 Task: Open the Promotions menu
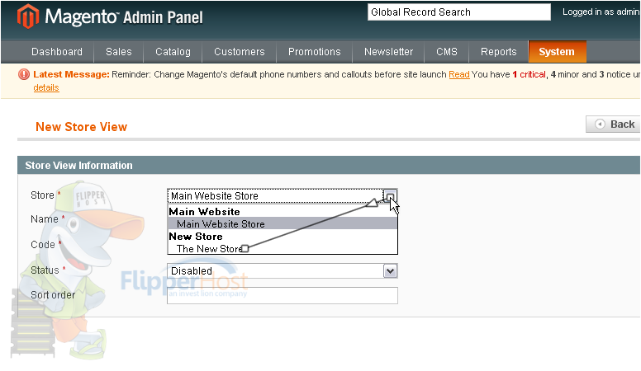(315, 52)
